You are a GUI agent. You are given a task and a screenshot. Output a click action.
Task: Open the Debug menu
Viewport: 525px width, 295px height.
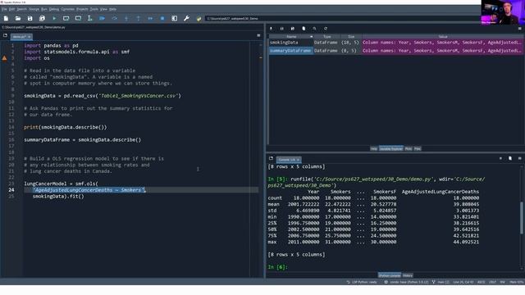click(x=54, y=9)
